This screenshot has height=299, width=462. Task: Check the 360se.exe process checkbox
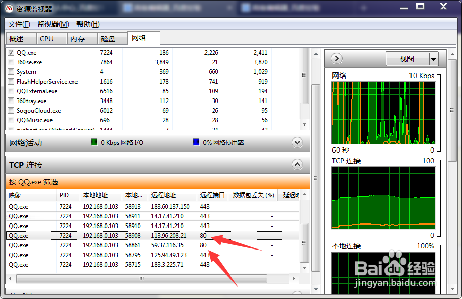(x=11, y=62)
